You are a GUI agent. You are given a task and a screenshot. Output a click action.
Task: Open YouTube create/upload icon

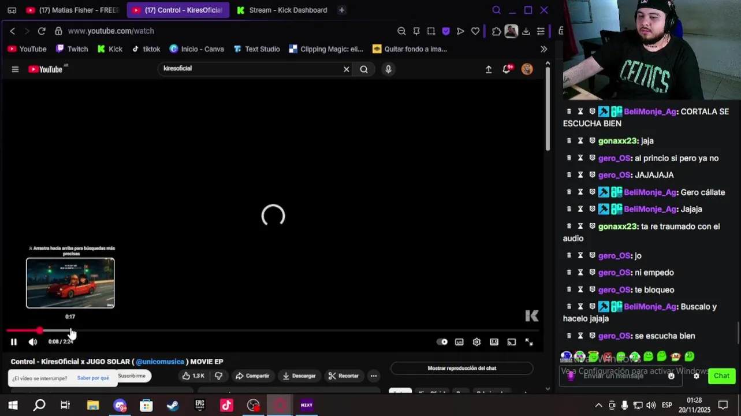pos(489,69)
